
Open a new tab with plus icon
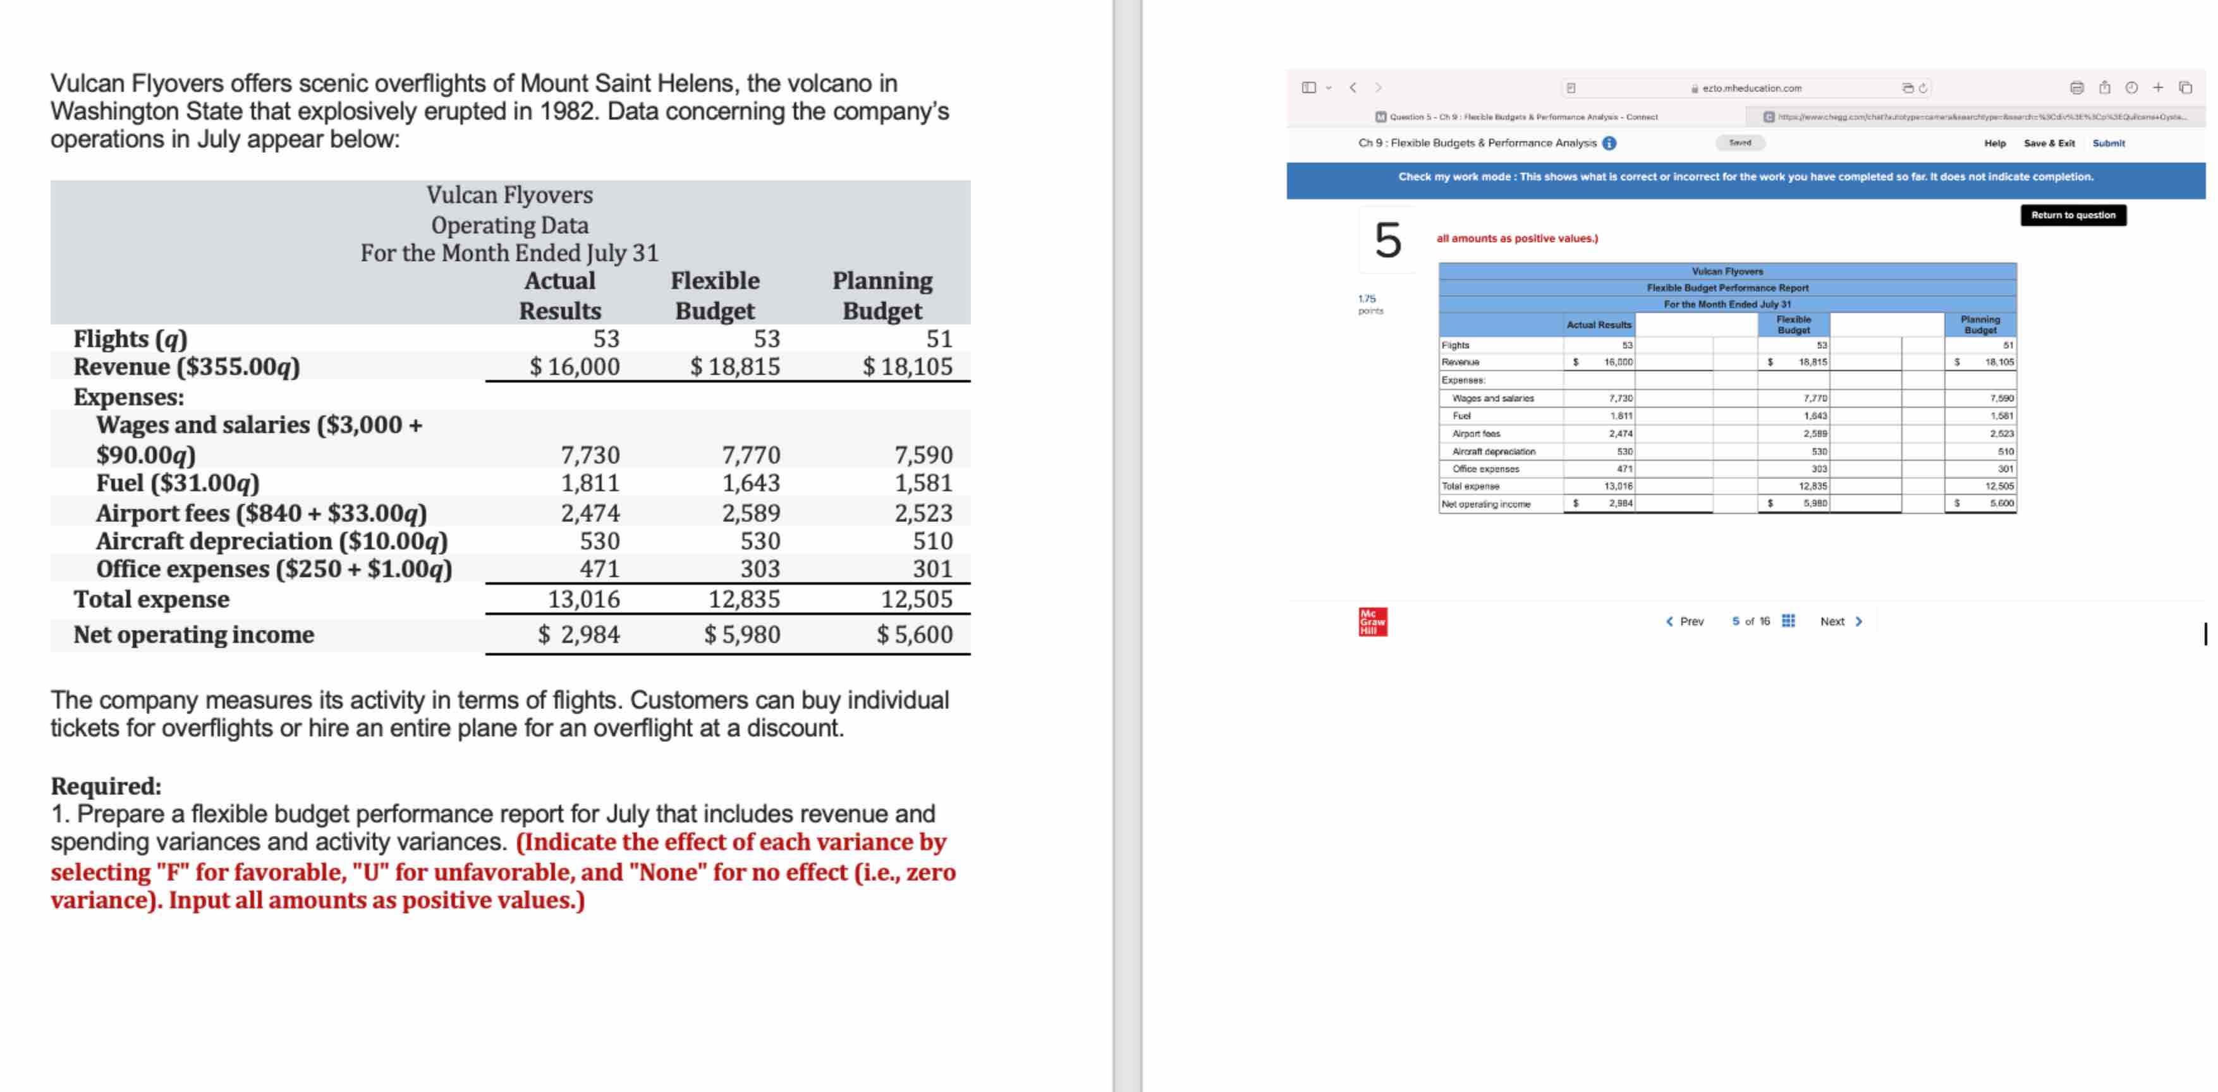[2158, 88]
